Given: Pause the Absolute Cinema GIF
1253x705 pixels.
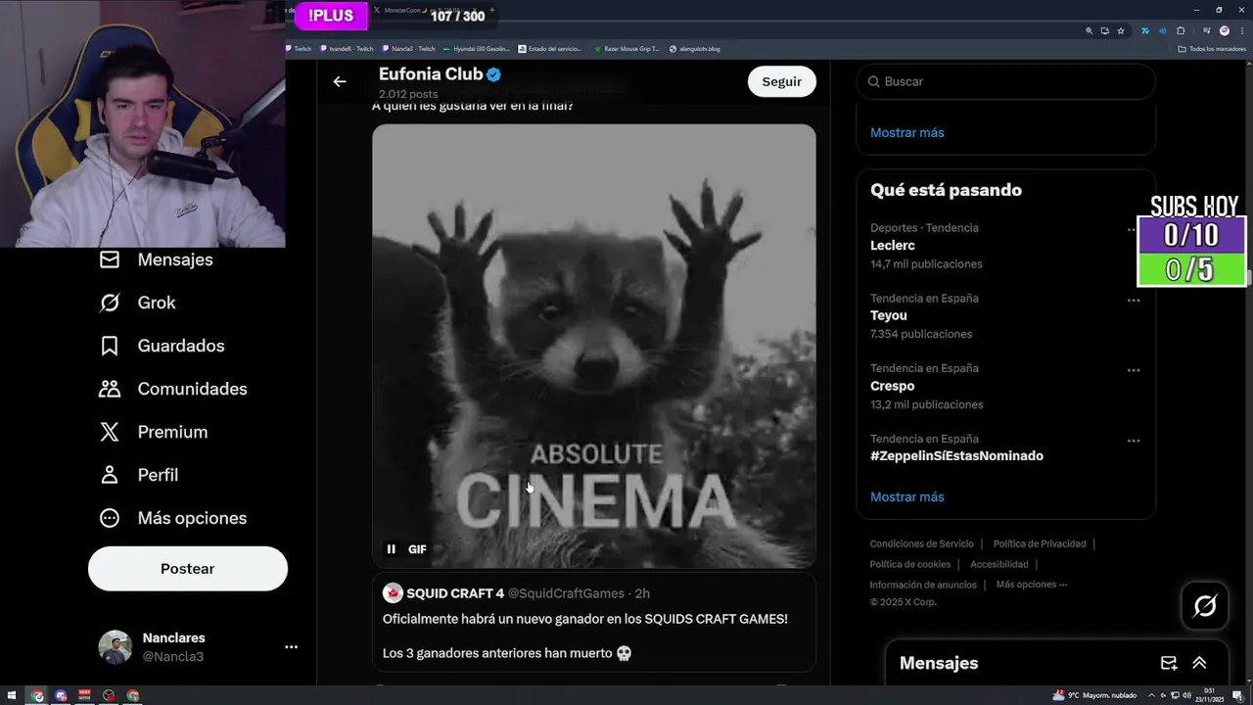Looking at the screenshot, I should (392, 549).
